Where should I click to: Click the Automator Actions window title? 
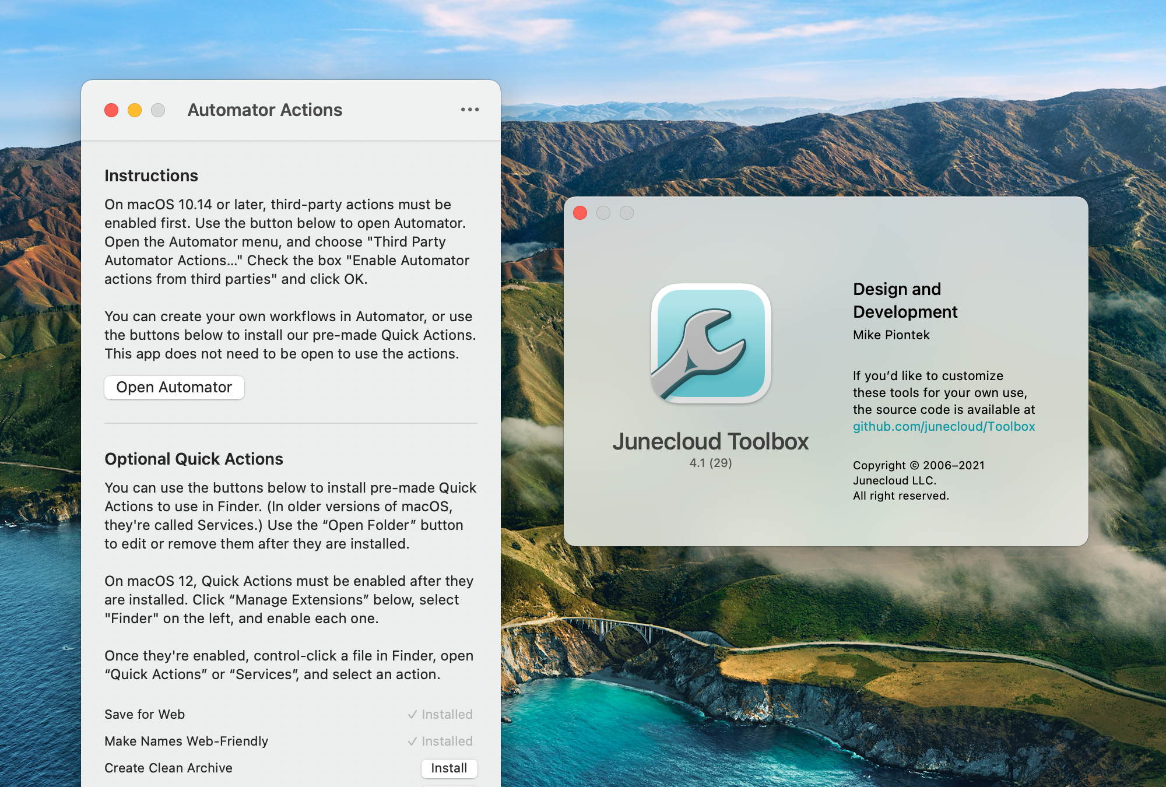[x=265, y=110]
